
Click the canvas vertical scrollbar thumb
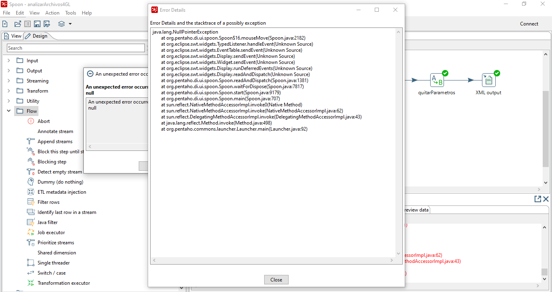(546, 129)
